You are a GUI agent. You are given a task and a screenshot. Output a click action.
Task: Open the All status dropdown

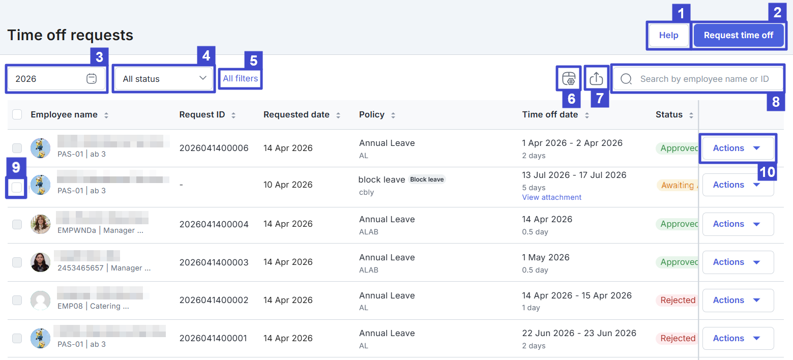164,79
